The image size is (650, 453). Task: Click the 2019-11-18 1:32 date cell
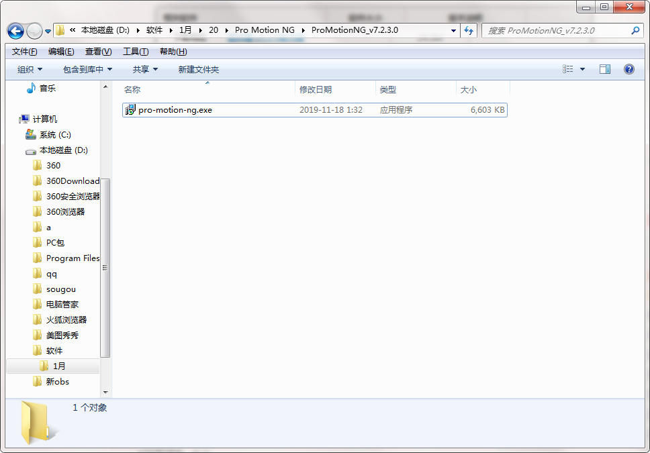(331, 110)
